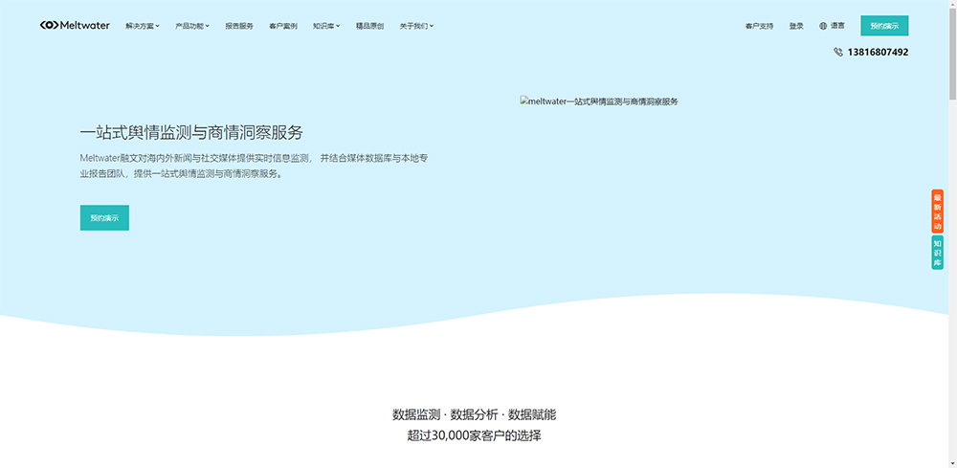This screenshot has height=468, width=957.
Task: Click the text 超过30,000家客户的选择
Action: (475, 436)
